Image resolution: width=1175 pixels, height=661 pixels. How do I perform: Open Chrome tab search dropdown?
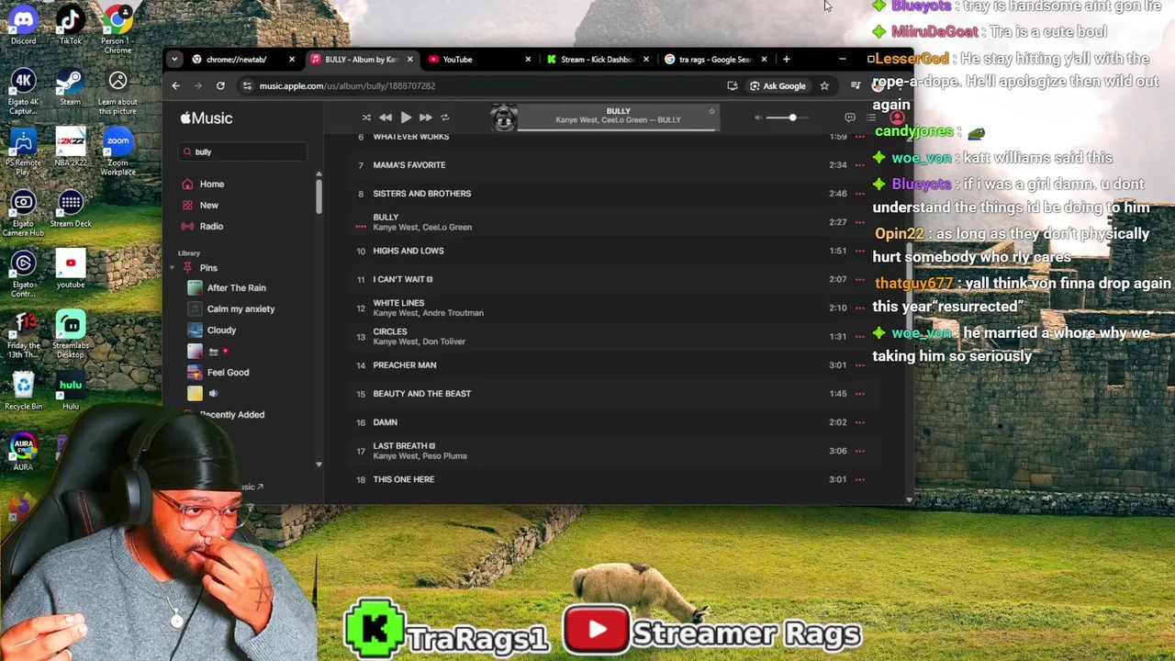tap(174, 60)
